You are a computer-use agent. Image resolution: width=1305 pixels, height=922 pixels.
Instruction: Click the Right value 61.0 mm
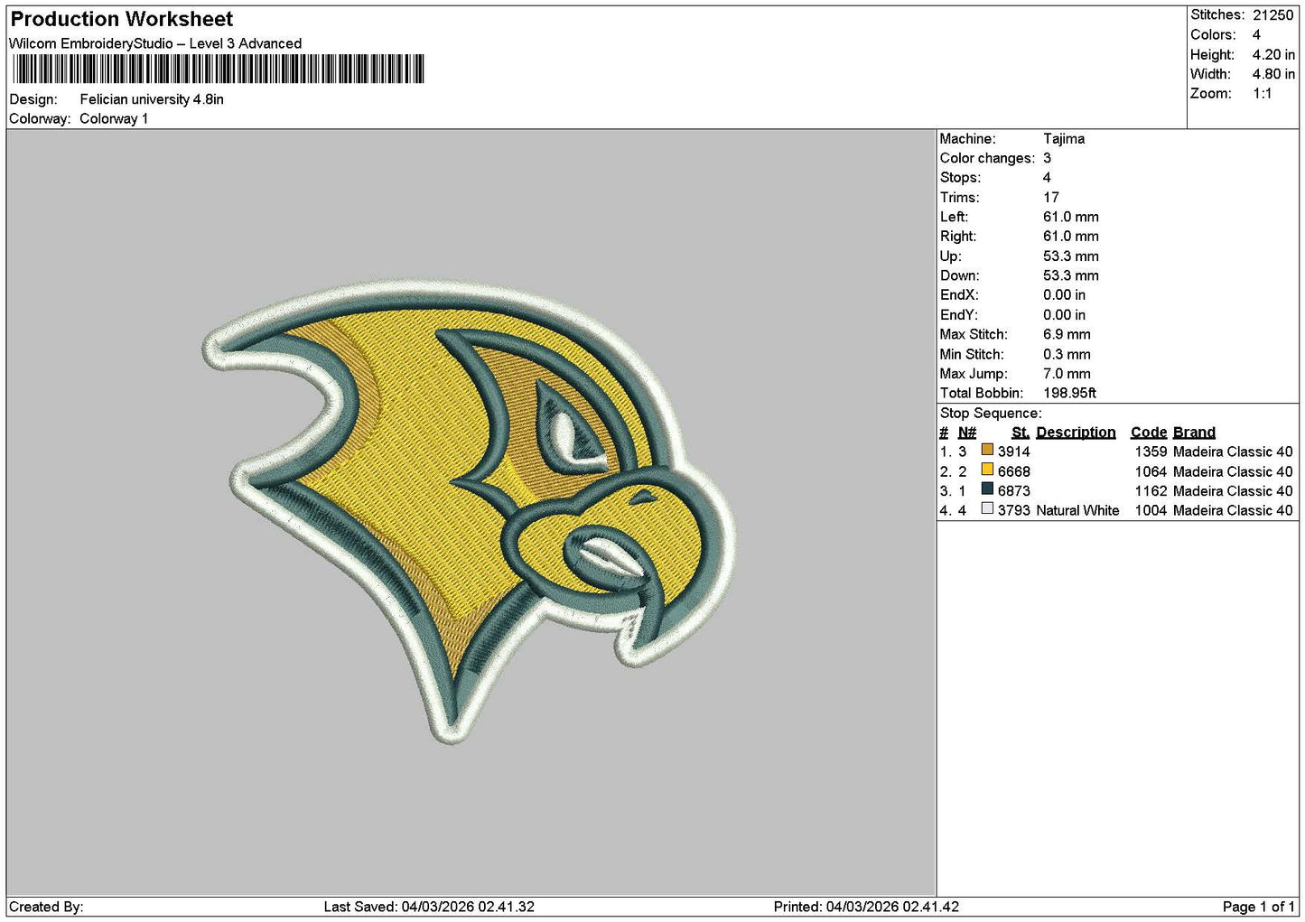(1071, 237)
